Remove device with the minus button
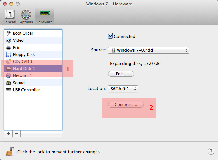The height and width of the screenshot is (160, 218). click(16, 134)
